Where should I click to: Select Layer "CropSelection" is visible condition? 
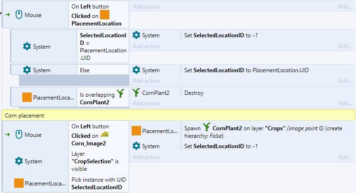98,161
